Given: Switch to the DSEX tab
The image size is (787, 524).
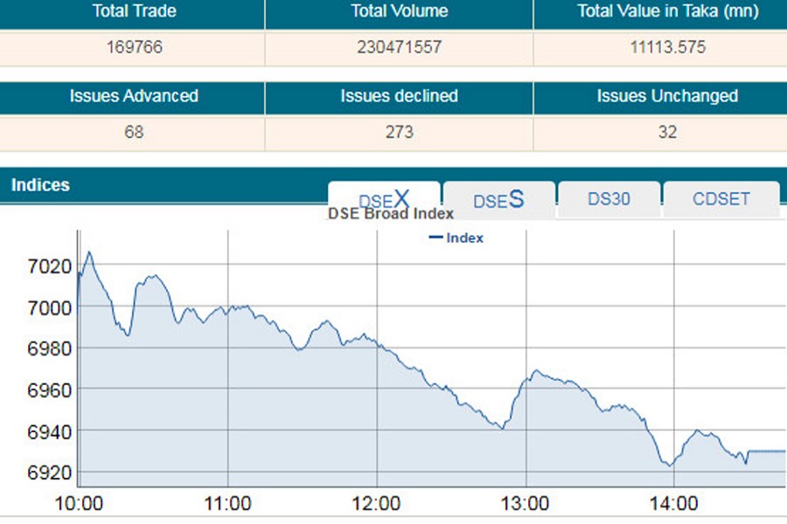Looking at the screenshot, I should click(x=384, y=199).
